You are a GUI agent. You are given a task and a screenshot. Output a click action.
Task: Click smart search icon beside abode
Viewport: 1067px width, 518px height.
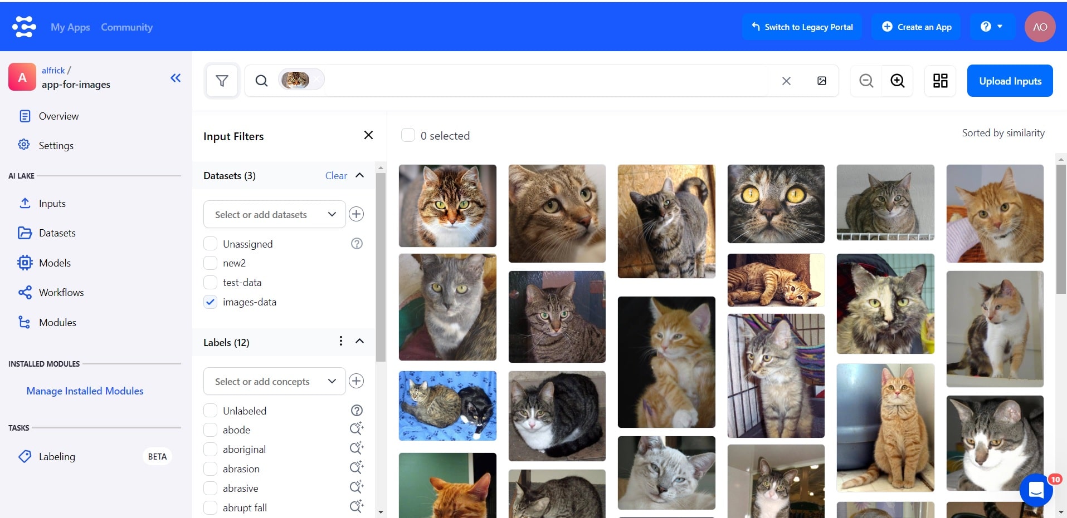pos(356,429)
